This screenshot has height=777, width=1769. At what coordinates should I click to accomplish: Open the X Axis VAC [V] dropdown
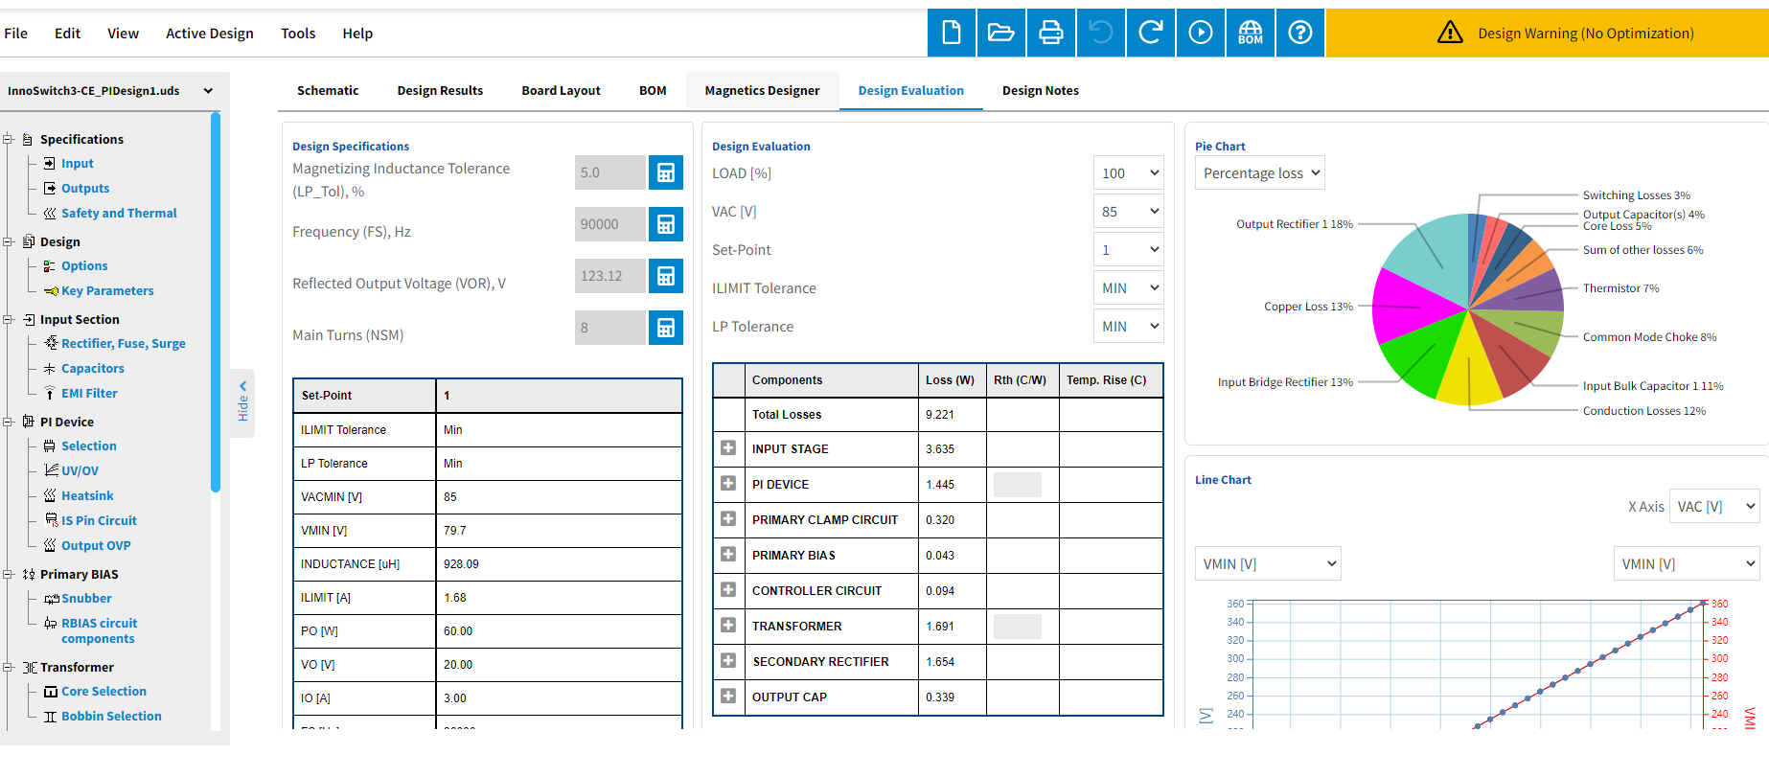[x=1714, y=506]
